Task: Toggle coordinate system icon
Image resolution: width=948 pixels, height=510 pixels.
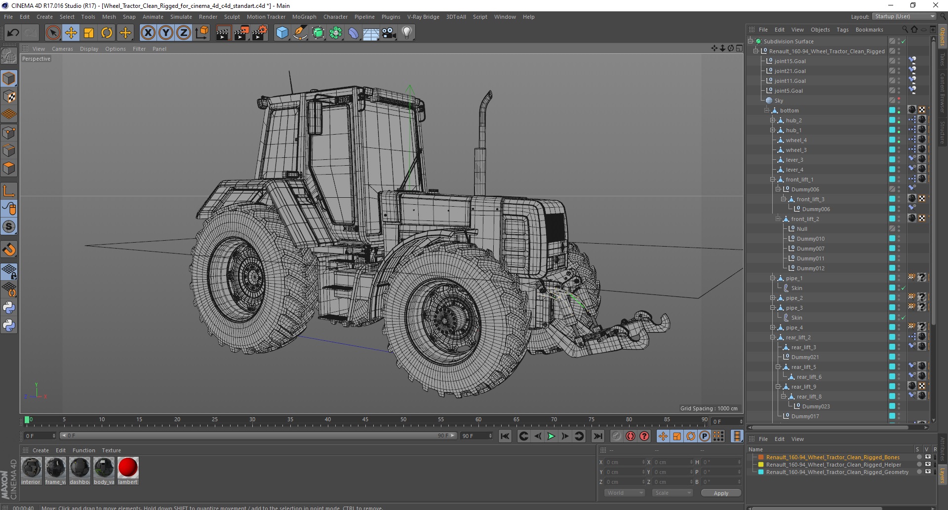Action: (201, 33)
